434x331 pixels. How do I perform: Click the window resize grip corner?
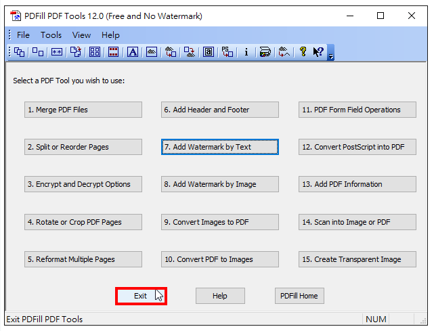[423, 320]
